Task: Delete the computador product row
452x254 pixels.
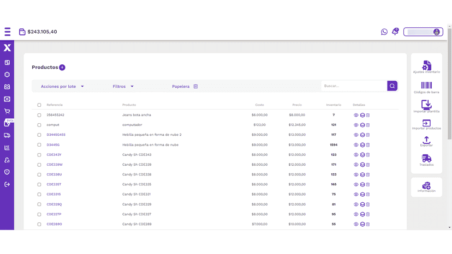Action: coord(368,125)
